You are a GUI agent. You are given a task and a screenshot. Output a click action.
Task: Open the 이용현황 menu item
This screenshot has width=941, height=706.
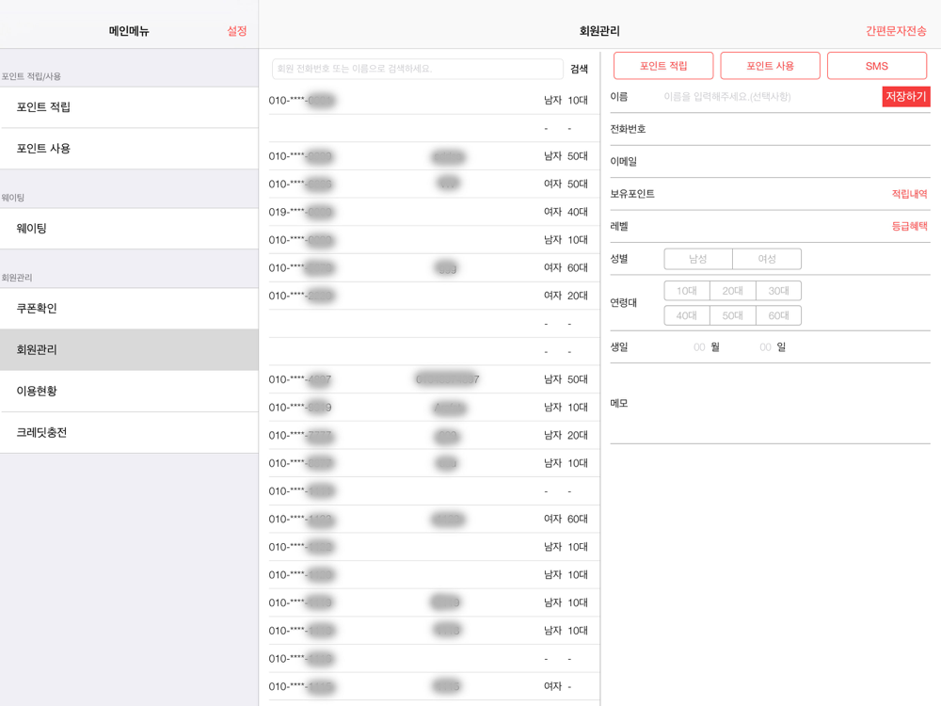(129, 391)
